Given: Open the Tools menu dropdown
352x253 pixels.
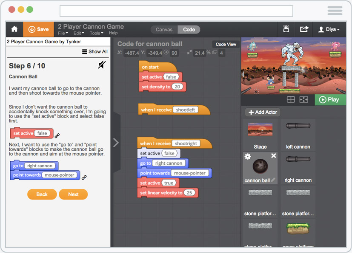Looking at the screenshot, I should click(96, 33).
